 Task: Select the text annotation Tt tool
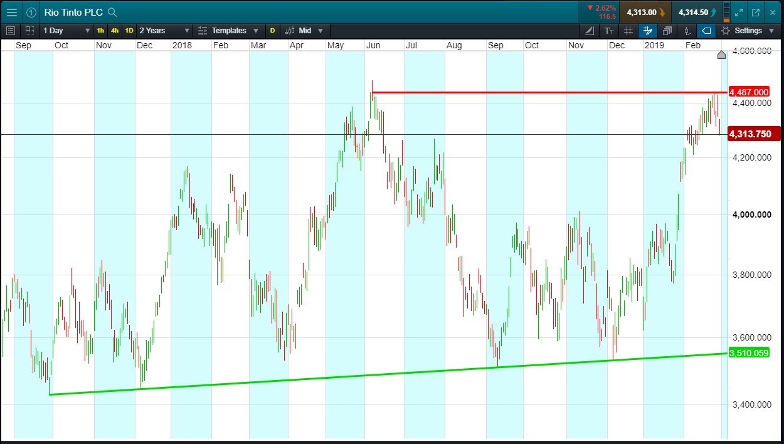[608, 30]
